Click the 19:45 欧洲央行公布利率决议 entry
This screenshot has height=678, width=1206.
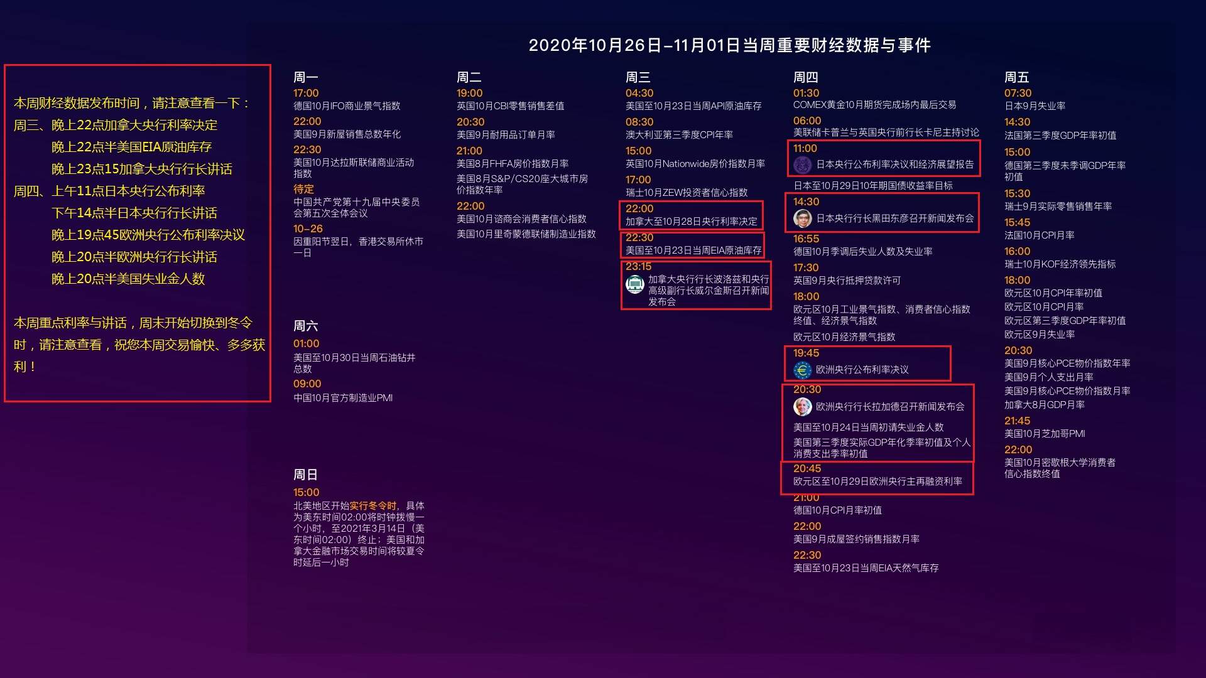tap(862, 370)
